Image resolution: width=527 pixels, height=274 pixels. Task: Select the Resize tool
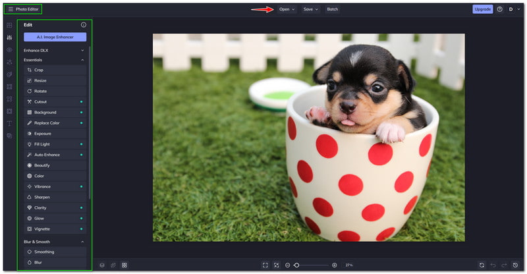coord(55,81)
